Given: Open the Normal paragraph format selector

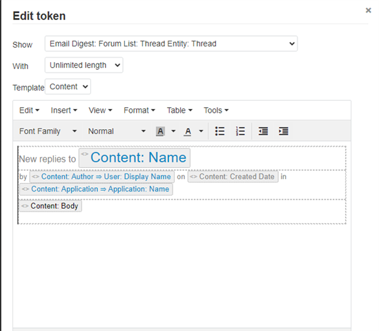Looking at the screenshot, I should [x=117, y=131].
